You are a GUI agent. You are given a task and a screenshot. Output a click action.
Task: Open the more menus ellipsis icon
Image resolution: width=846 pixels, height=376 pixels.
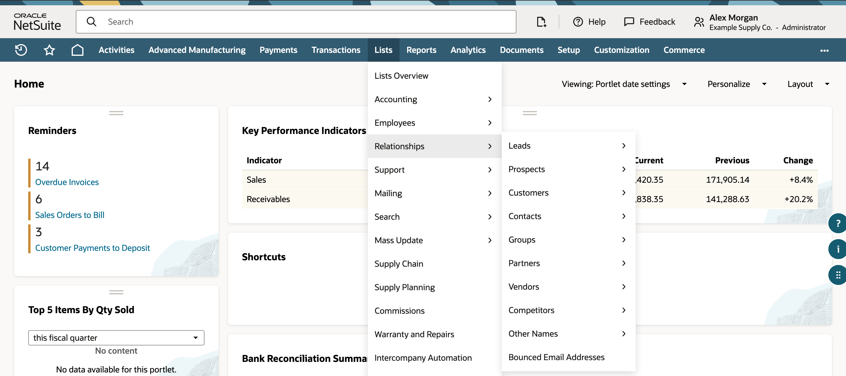[824, 50]
